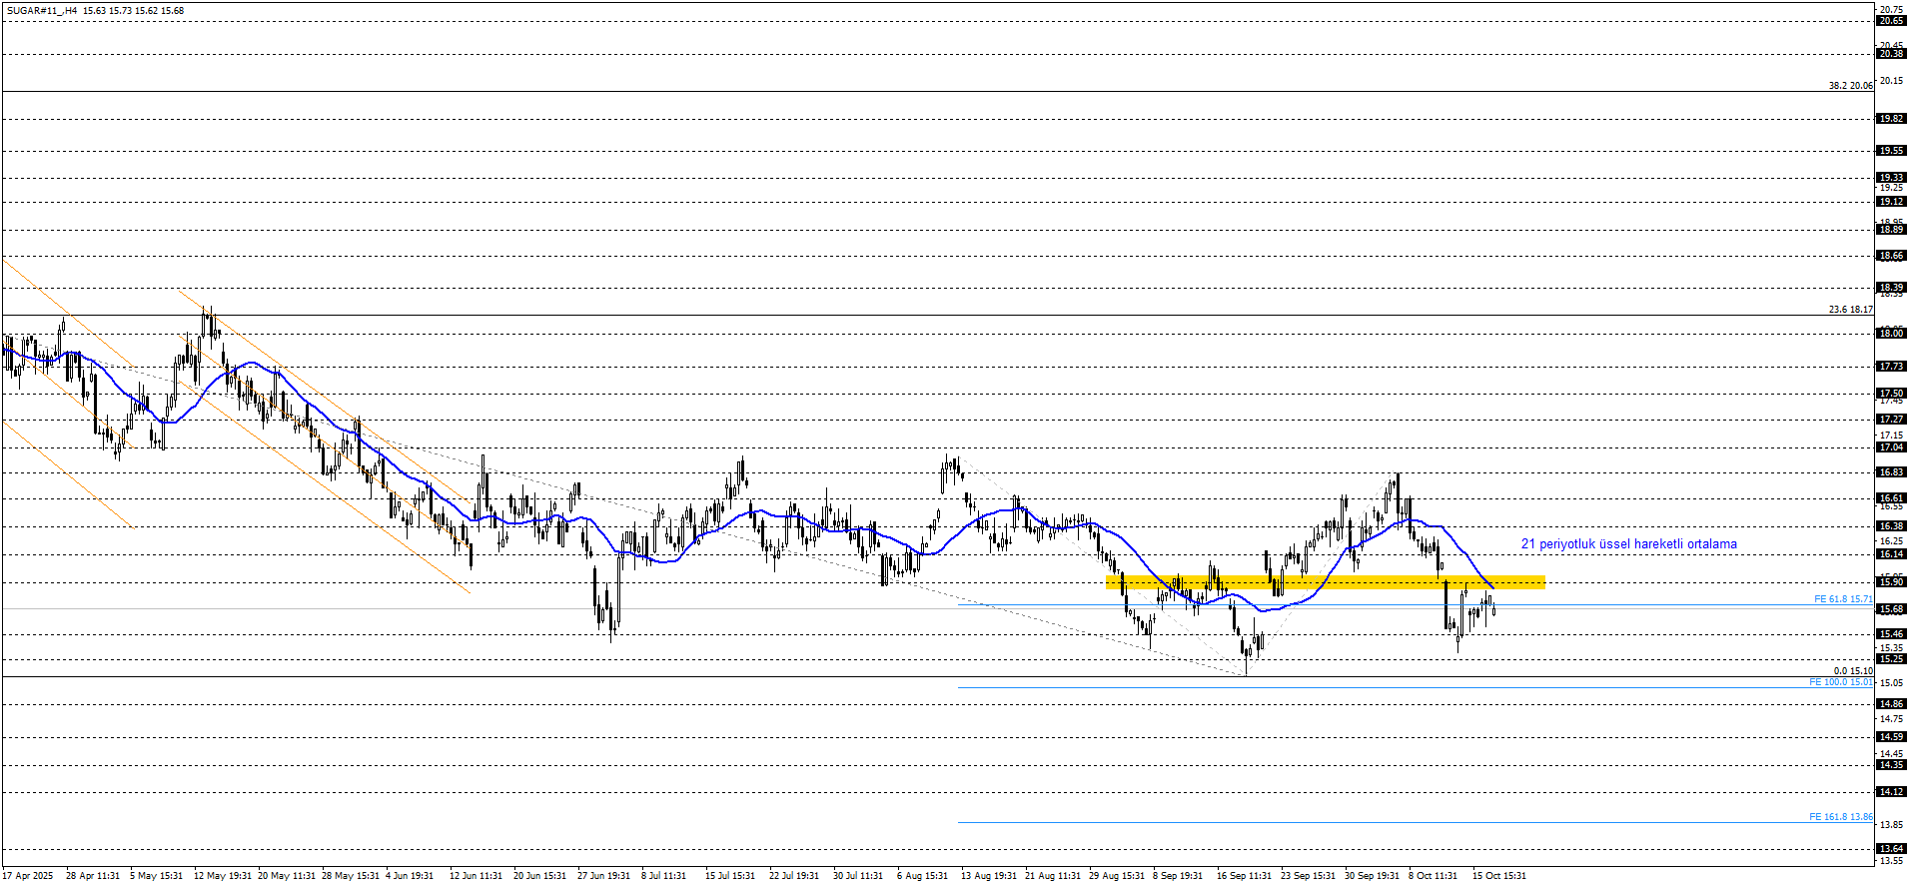Click the FE 100.0 15.01 expansion label
Image resolution: width=1914 pixels, height=887 pixels.
(x=1840, y=682)
